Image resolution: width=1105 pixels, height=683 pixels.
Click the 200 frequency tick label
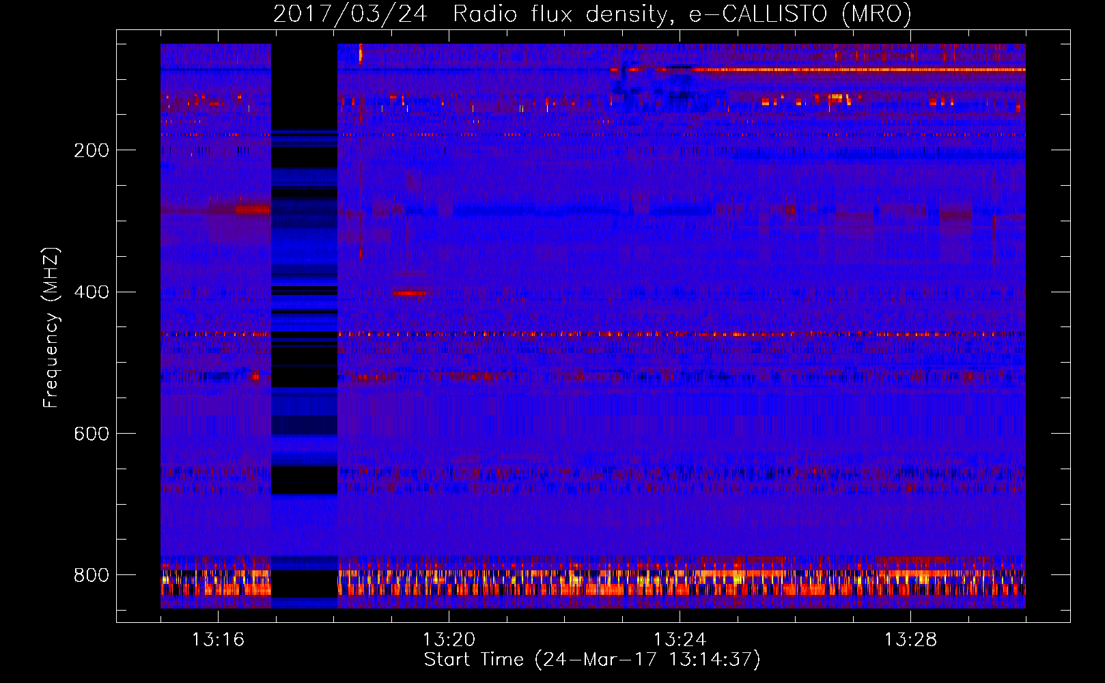pyautogui.click(x=91, y=150)
